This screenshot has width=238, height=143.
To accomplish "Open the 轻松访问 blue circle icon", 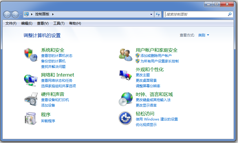I will pos(125,118).
